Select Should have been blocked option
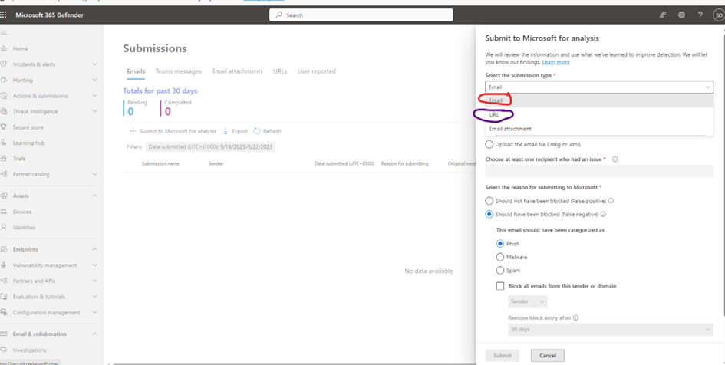Screen dimensions: 725x365 [489, 215]
